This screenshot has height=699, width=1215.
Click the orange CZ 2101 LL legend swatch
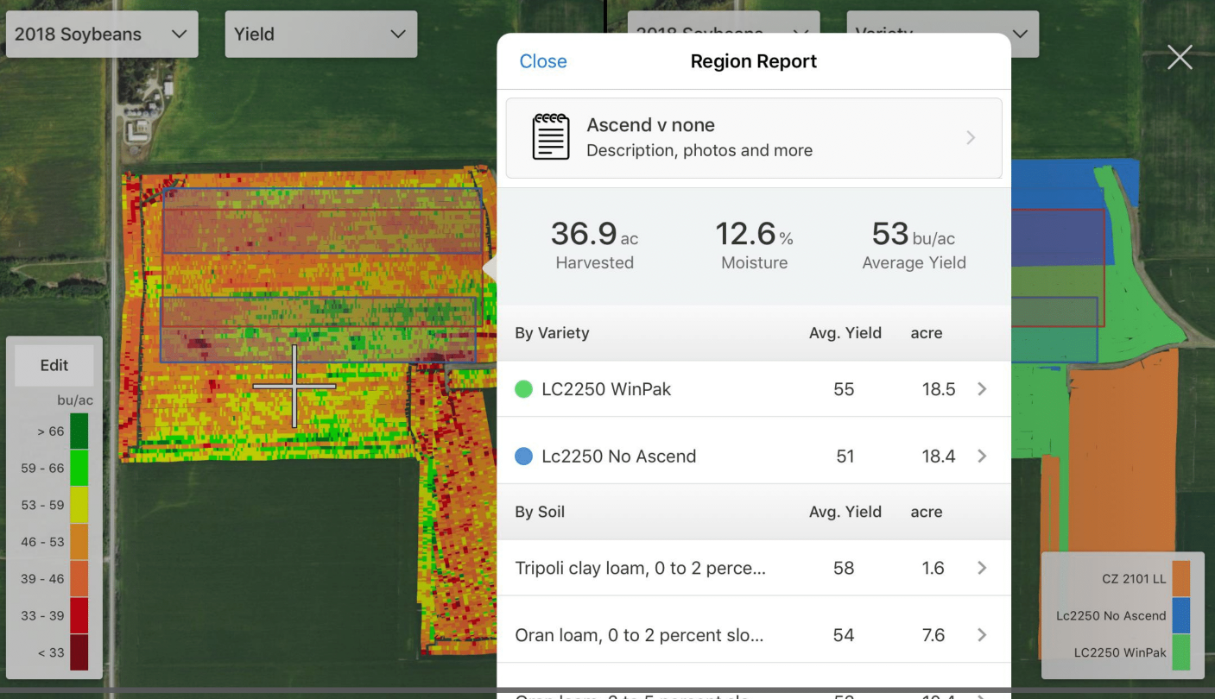[1180, 579]
